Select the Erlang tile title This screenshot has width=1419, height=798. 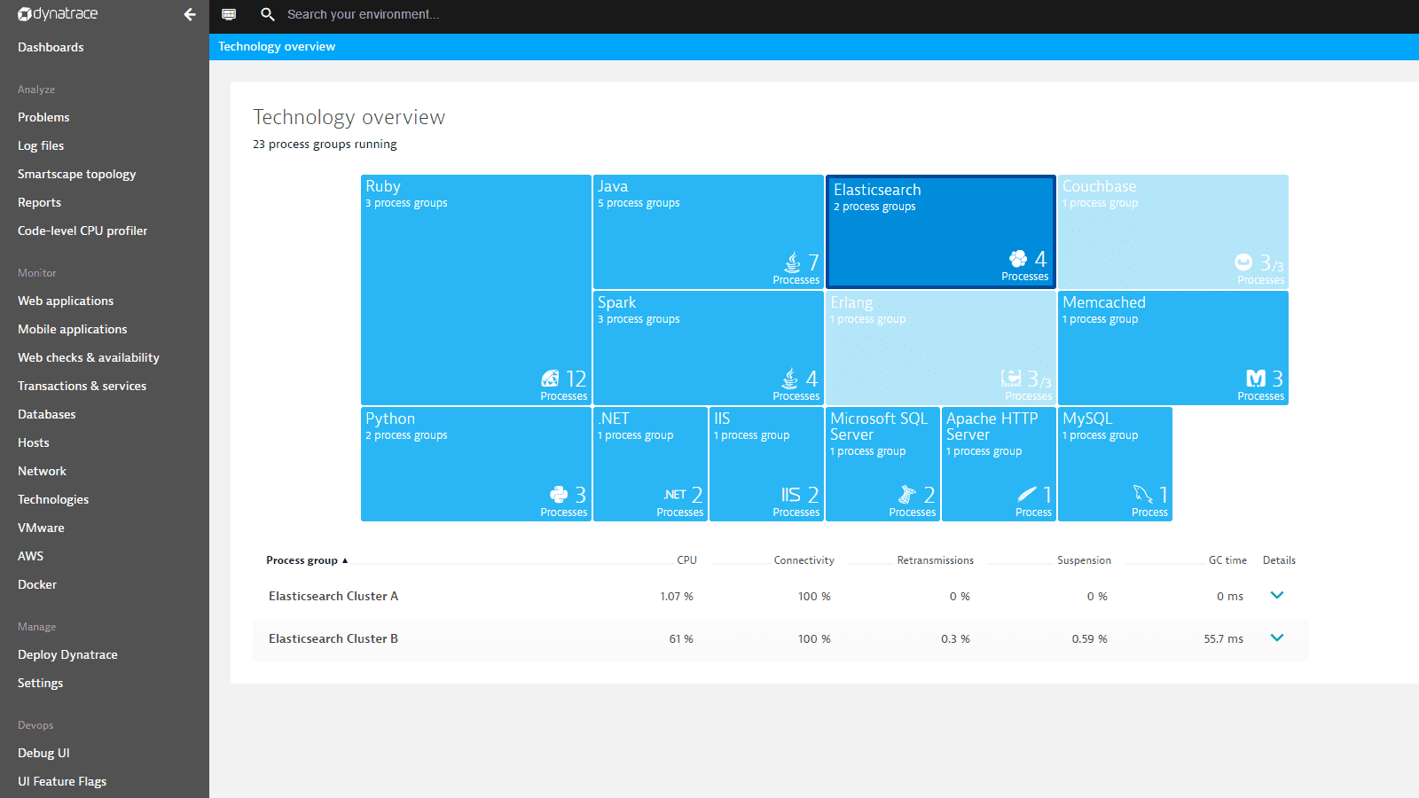tap(851, 302)
